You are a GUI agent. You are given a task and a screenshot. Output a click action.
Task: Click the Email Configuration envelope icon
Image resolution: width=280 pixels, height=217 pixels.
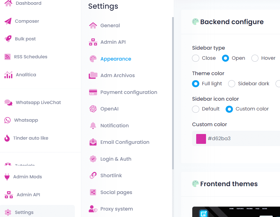(93, 142)
